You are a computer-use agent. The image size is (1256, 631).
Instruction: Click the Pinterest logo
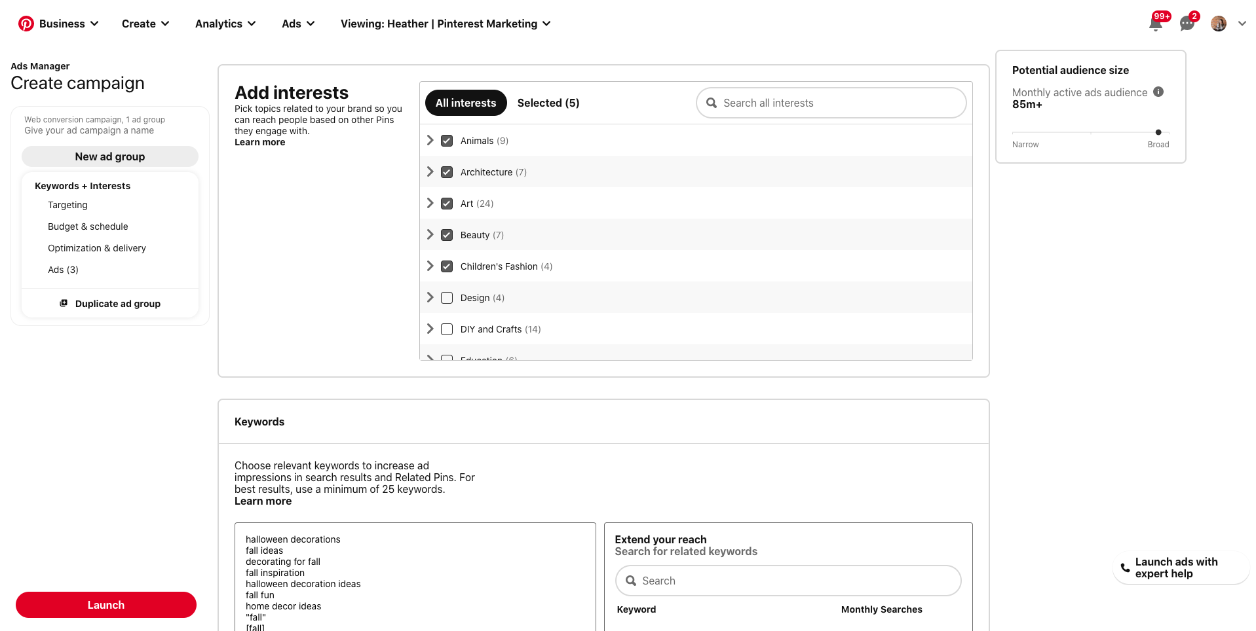click(x=26, y=23)
